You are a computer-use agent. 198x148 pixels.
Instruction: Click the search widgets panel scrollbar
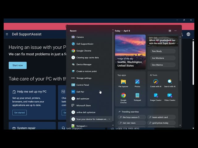tap(180, 60)
